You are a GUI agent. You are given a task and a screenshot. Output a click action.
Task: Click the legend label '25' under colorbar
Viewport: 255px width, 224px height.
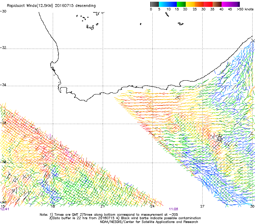click(195, 9)
